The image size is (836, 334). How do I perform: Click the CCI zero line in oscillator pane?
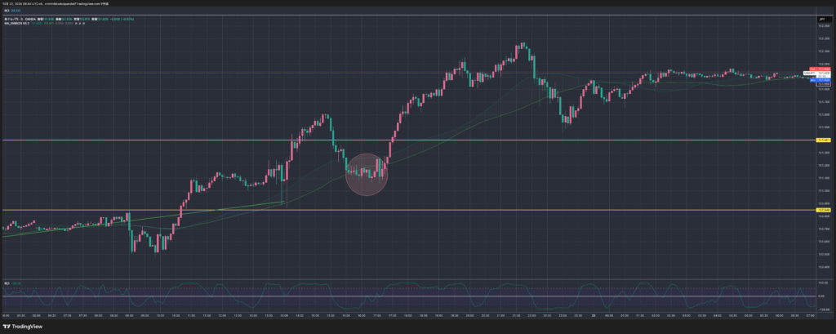pyautogui.click(x=408, y=296)
